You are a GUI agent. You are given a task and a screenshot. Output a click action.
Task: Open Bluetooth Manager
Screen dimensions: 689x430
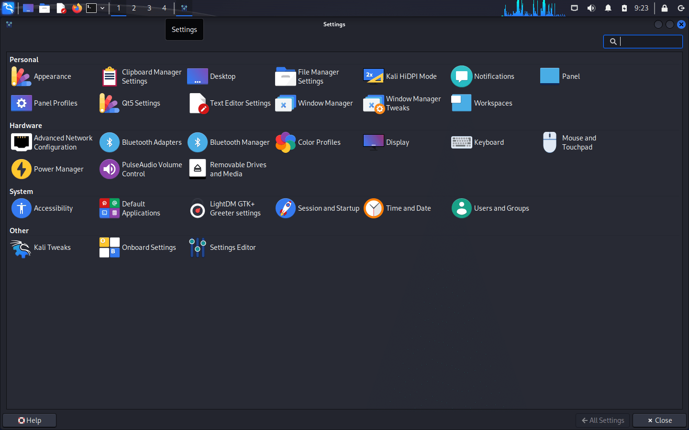tap(229, 142)
